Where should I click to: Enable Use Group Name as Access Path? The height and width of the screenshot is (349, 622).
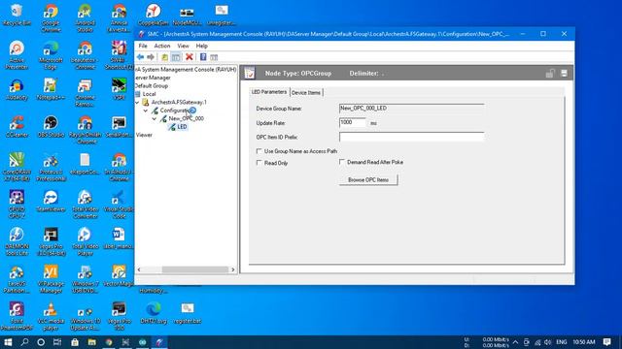pyautogui.click(x=259, y=151)
